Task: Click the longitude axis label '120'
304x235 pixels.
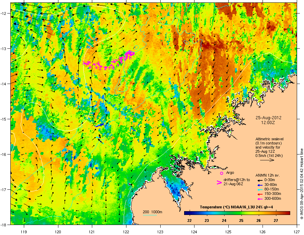Action: pos(58,232)
